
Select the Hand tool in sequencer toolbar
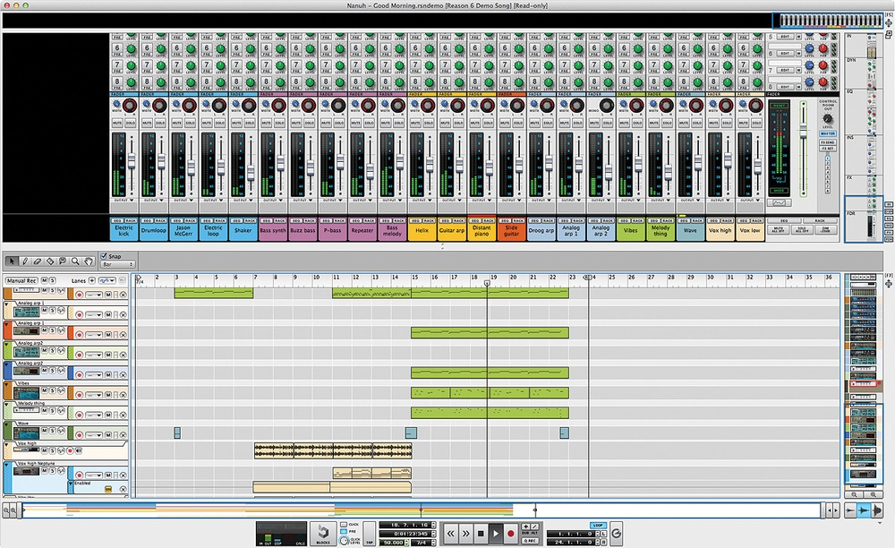pos(89,261)
